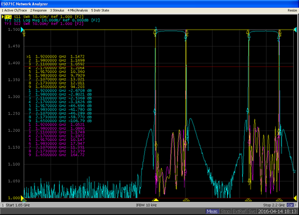Click the yellow reference triangle at the bottom right

pos(295,198)
